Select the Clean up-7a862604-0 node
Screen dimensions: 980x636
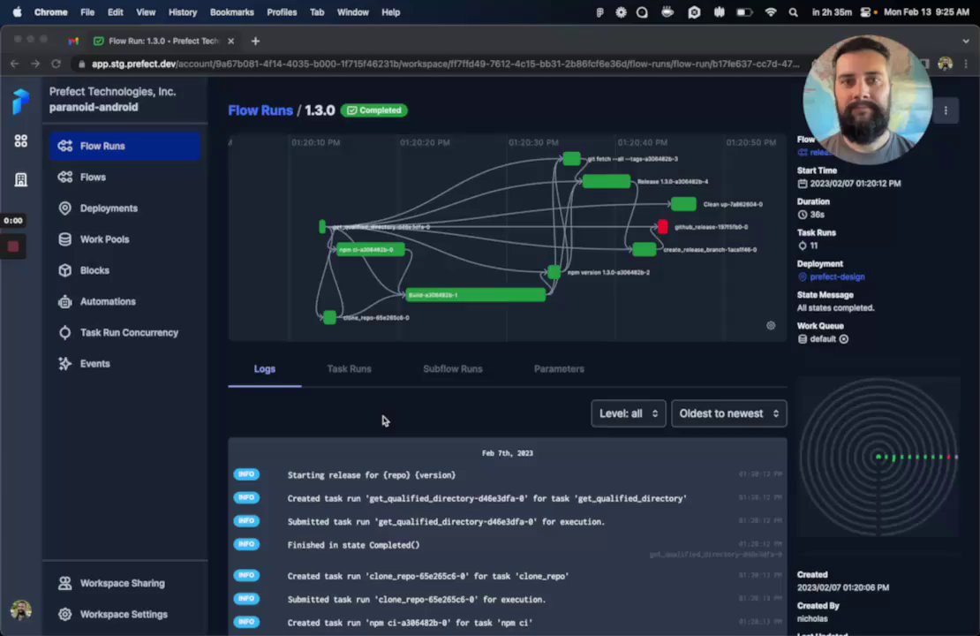(x=683, y=204)
